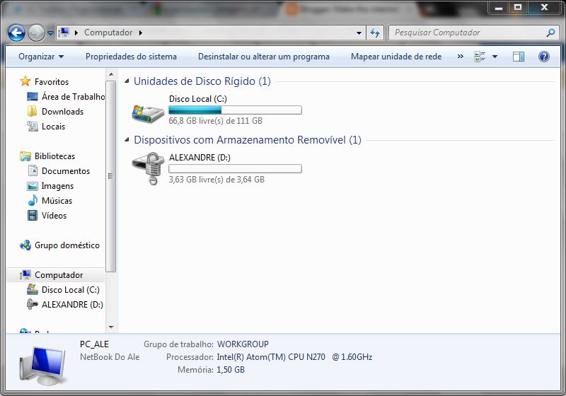Select the Disco Local (C:) name label
This screenshot has width=566, height=396.
pos(198,99)
